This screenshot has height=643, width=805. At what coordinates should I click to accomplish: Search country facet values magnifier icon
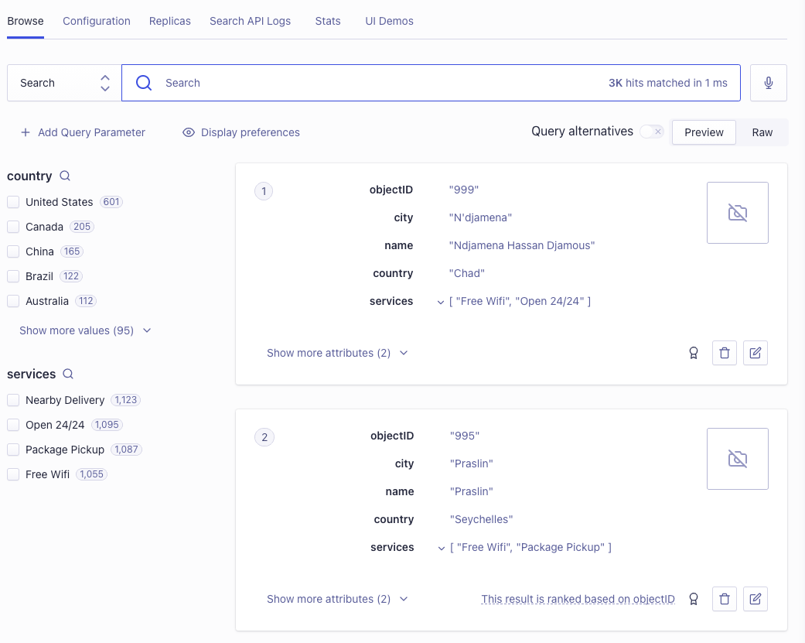(65, 176)
